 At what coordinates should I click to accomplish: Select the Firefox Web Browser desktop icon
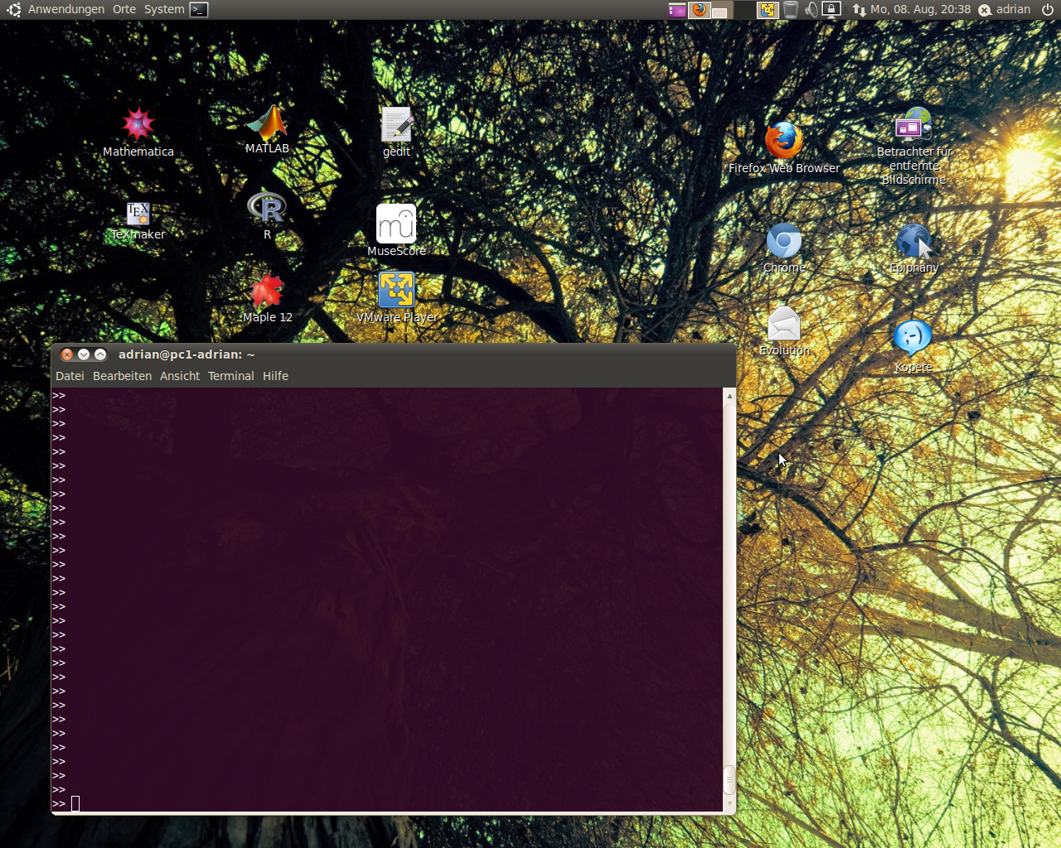coord(783,141)
